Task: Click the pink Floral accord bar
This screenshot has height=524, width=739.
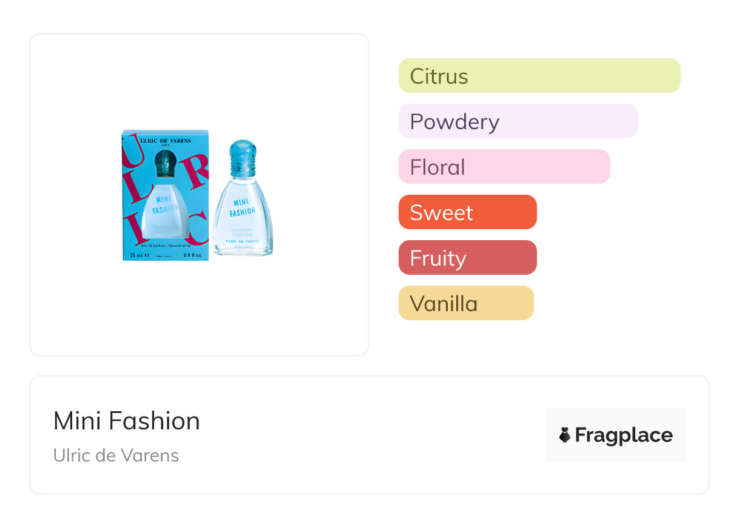Action: 504,167
